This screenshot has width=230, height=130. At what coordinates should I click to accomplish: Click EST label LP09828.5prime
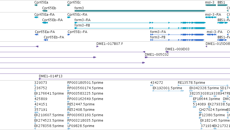click(81, 126)
